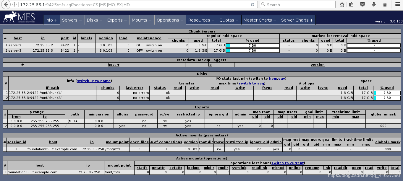Select the '. (META)' export path cell
The height and width of the screenshot is (181, 403).
(x=75, y=121)
